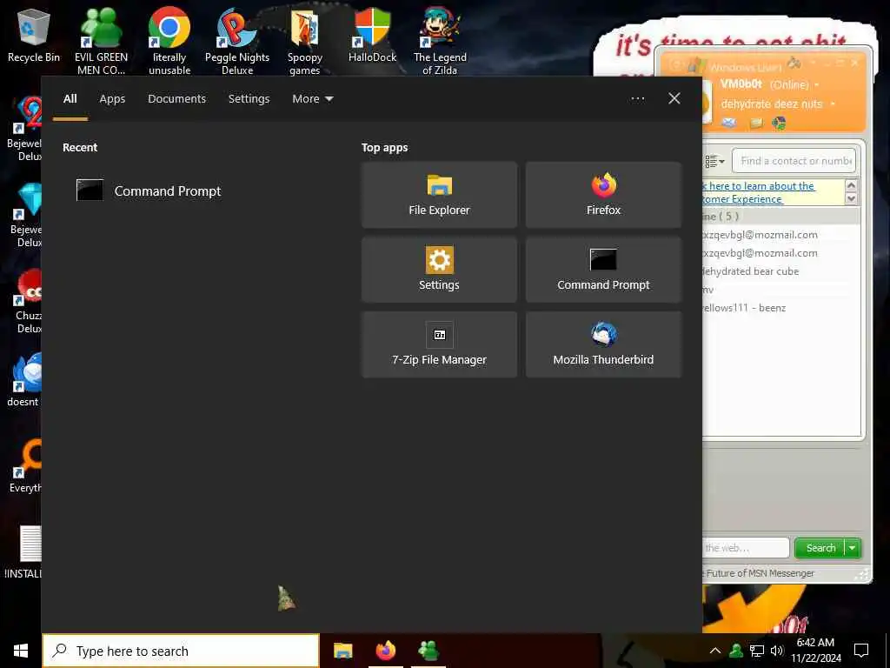Open the three-dot options menu in search panel
The image size is (890, 668).
pyautogui.click(x=637, y=99)
